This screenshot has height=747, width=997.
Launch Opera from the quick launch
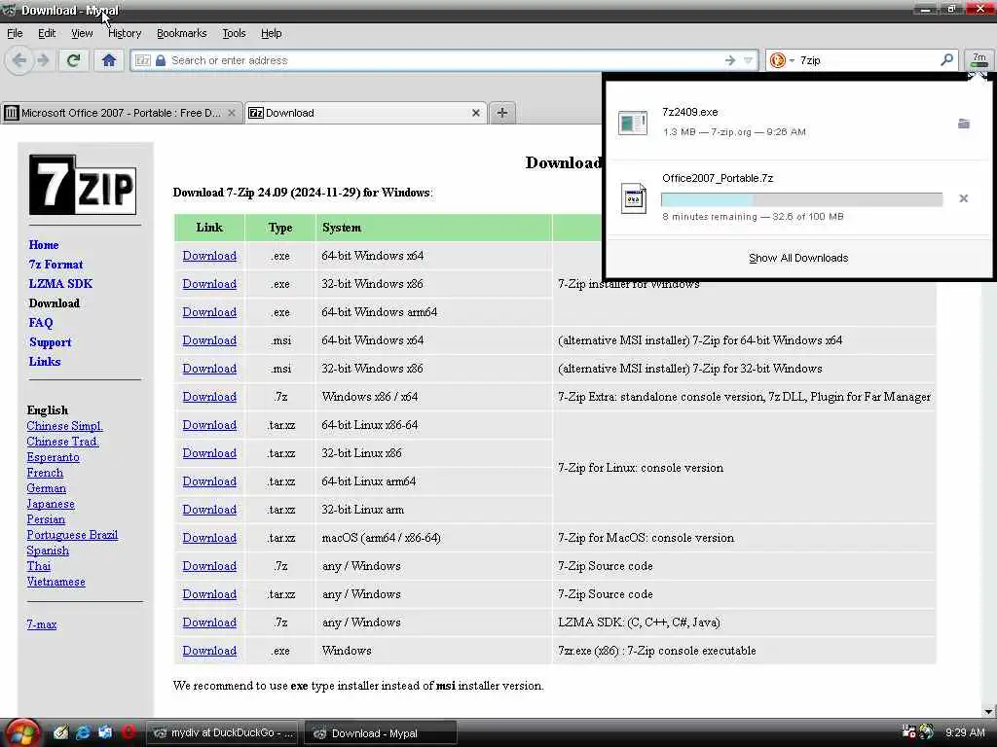tap(128, 732)
